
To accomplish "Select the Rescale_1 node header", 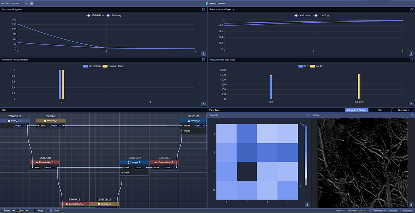I will pos(51,120).
